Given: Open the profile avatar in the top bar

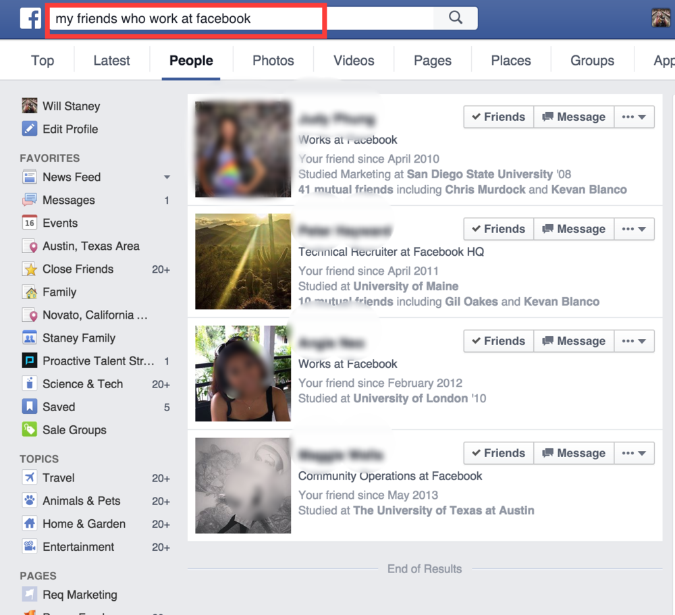Looking at the screenshot, I should click(x=661, y=18).
